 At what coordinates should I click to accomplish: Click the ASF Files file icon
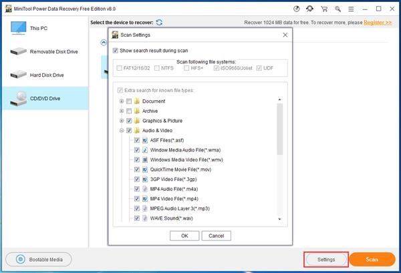point(145,140)
